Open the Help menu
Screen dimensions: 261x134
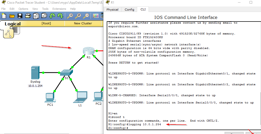73,9
